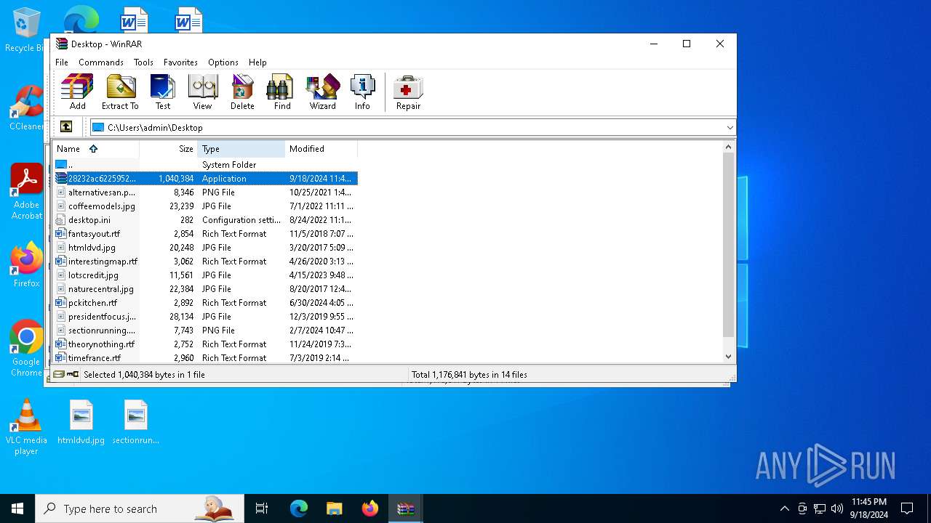Open the File menu
The image size is (931, 523).
pos(62,62)
